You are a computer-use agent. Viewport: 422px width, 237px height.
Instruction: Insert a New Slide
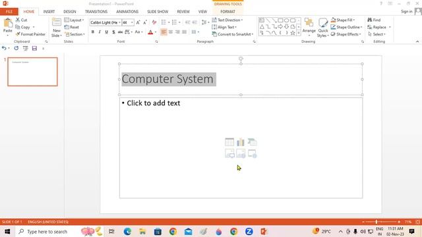pos(57,28)
